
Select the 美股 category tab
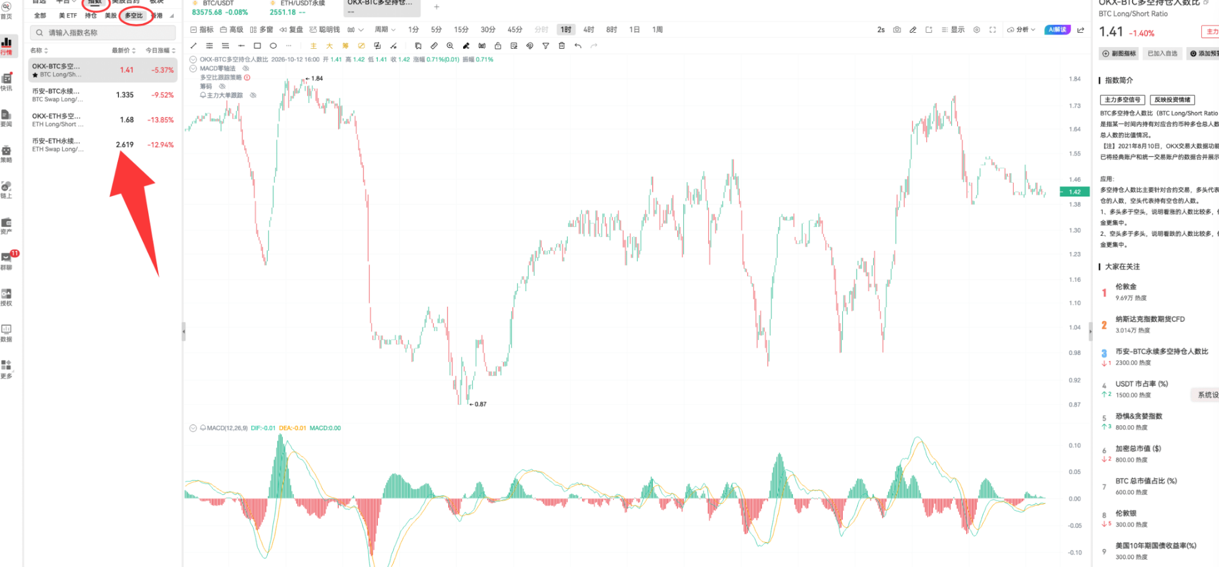coord(111,15)
